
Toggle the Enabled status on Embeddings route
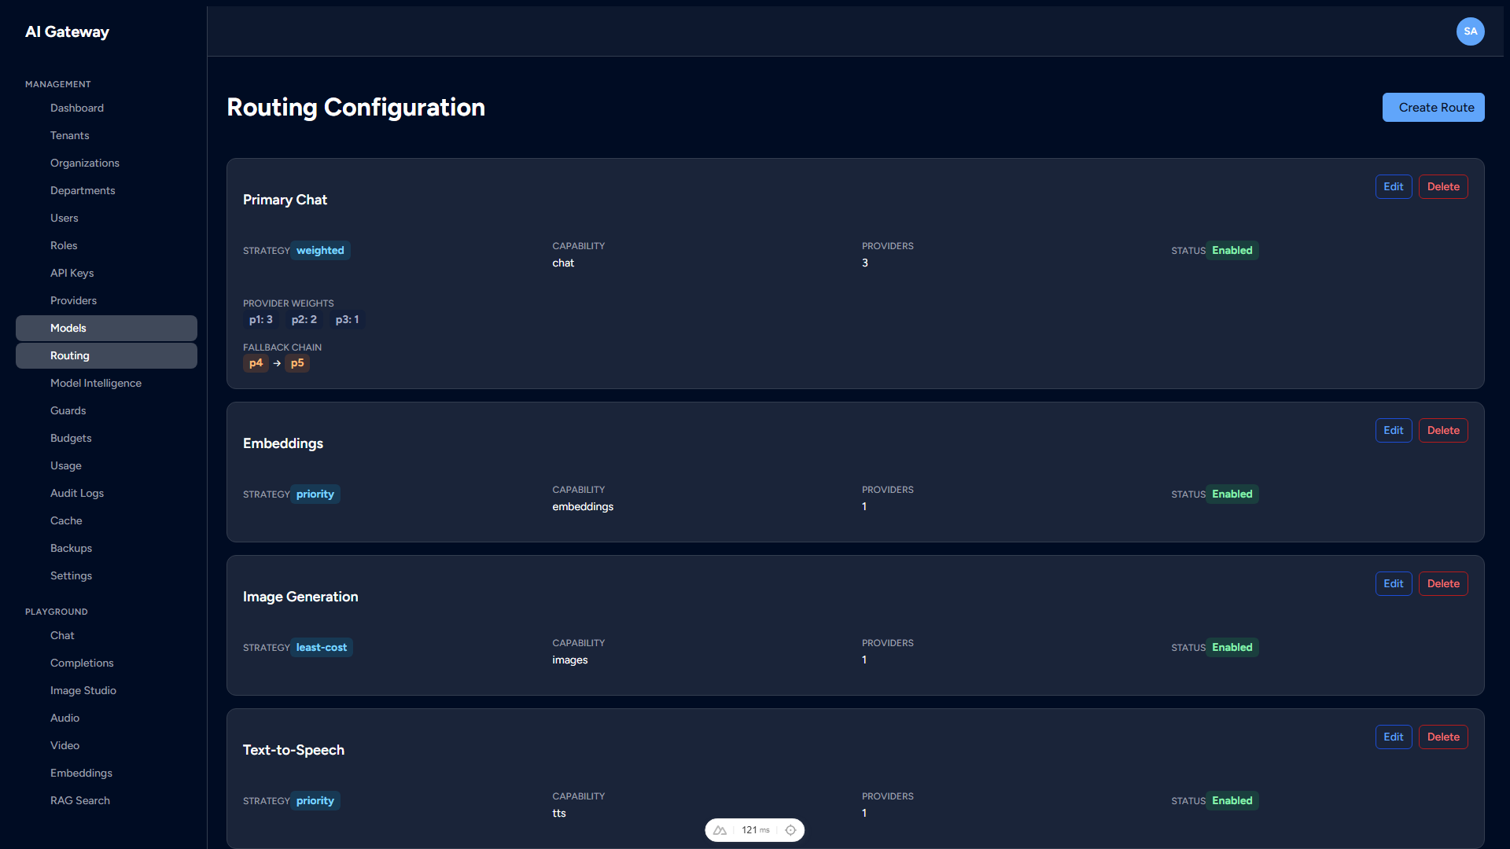tap(1232, 494)
